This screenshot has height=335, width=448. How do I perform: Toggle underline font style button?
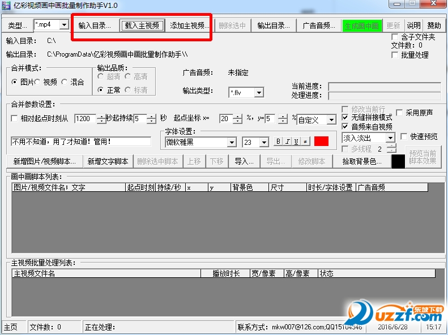296,141
